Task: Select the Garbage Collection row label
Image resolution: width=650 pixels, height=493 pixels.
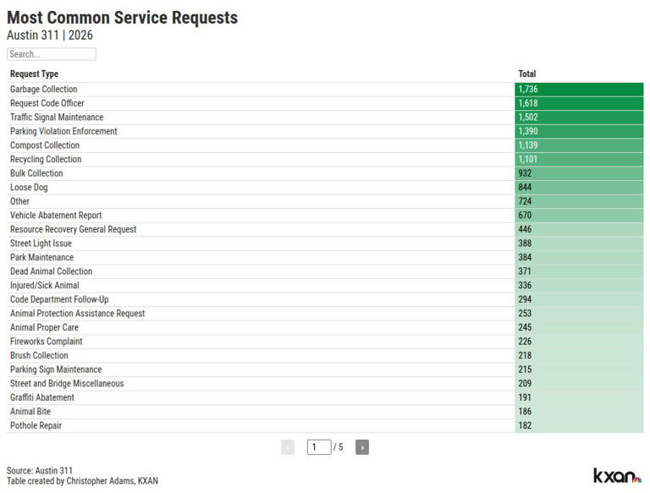Action: pyautogui.click(x=43, y=89)
